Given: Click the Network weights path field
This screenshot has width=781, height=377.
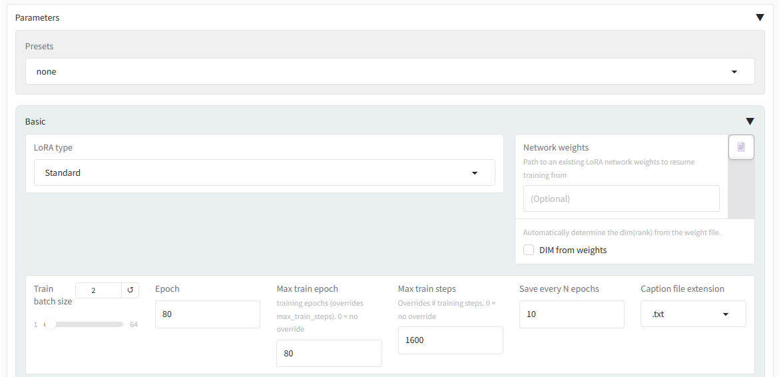Looking at the screenshot, I should click(621, 198).
